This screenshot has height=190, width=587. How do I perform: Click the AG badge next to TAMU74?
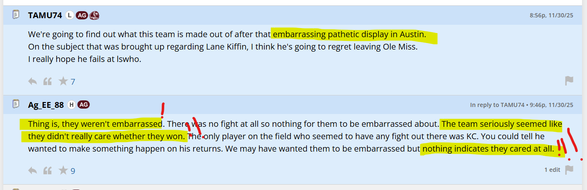click(x=81, y=15)
